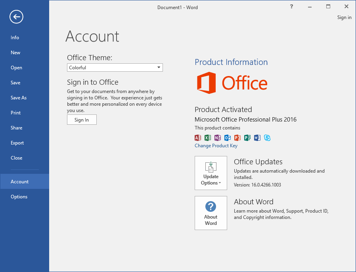
Task: Click the Access app icon
Action: click(x=198, y=138)
